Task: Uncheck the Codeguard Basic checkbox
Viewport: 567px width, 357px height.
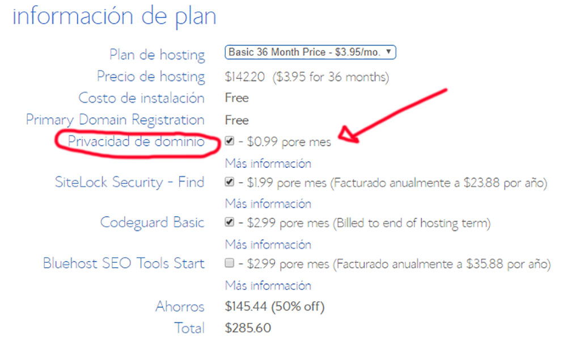Action: pyautogui.click(x=229, y=222)
